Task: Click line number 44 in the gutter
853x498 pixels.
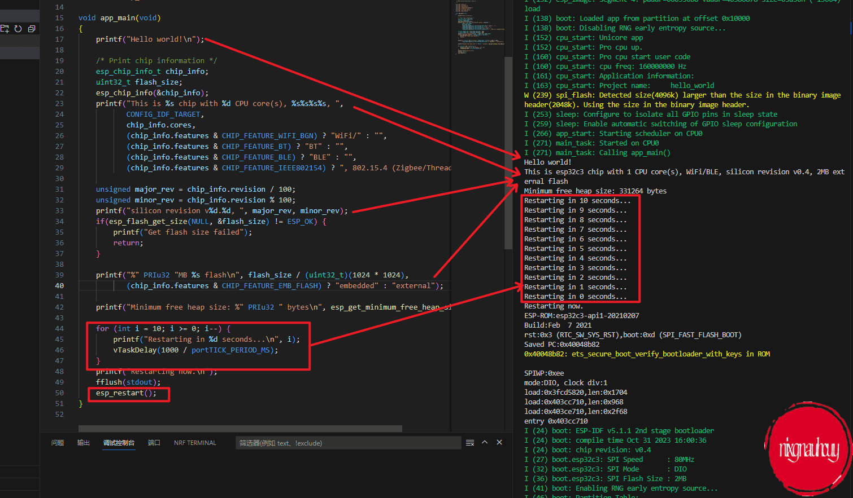Action: click(59, 329)
